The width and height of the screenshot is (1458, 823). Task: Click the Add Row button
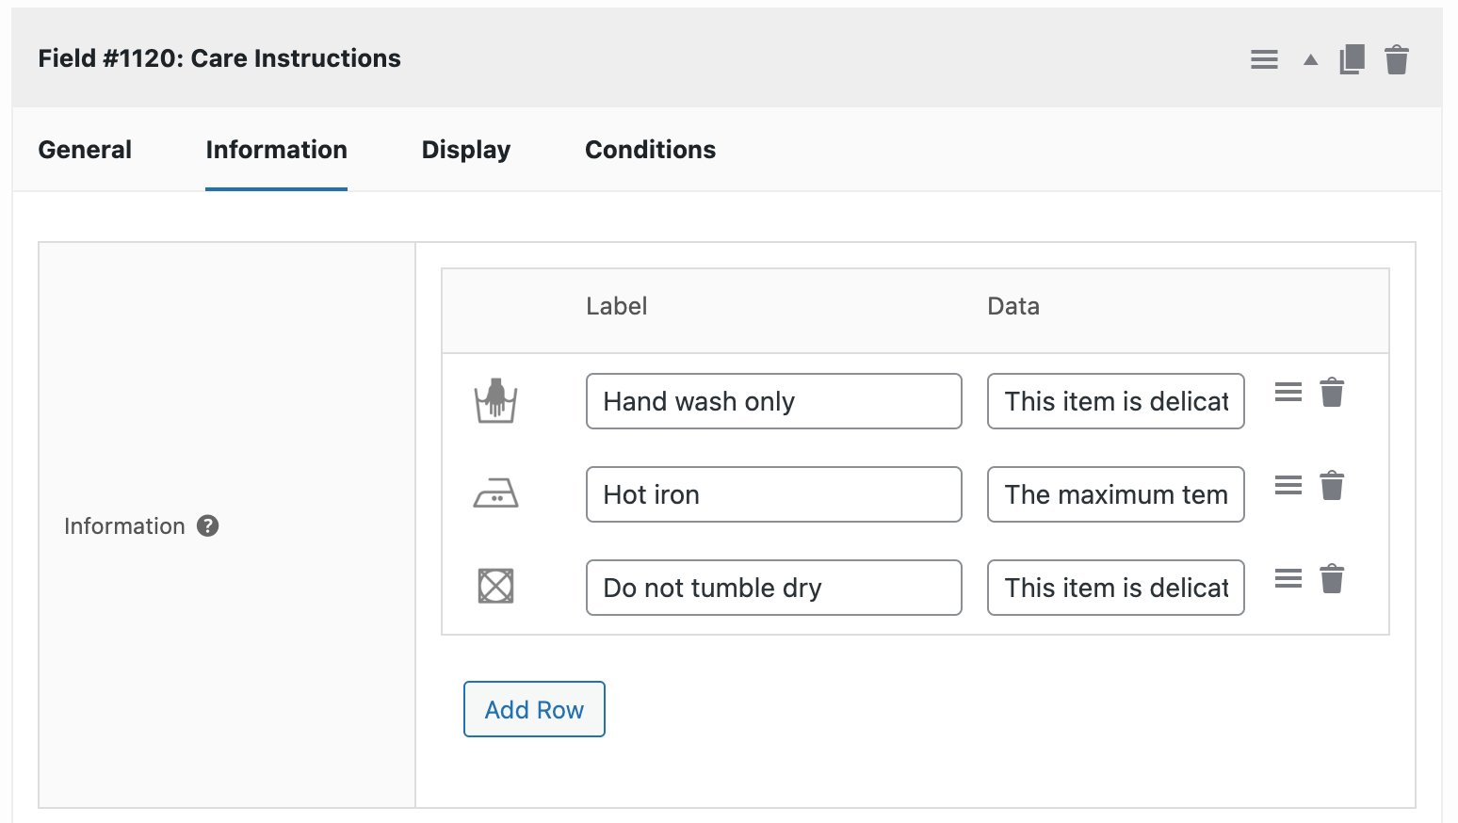(534, 709)
